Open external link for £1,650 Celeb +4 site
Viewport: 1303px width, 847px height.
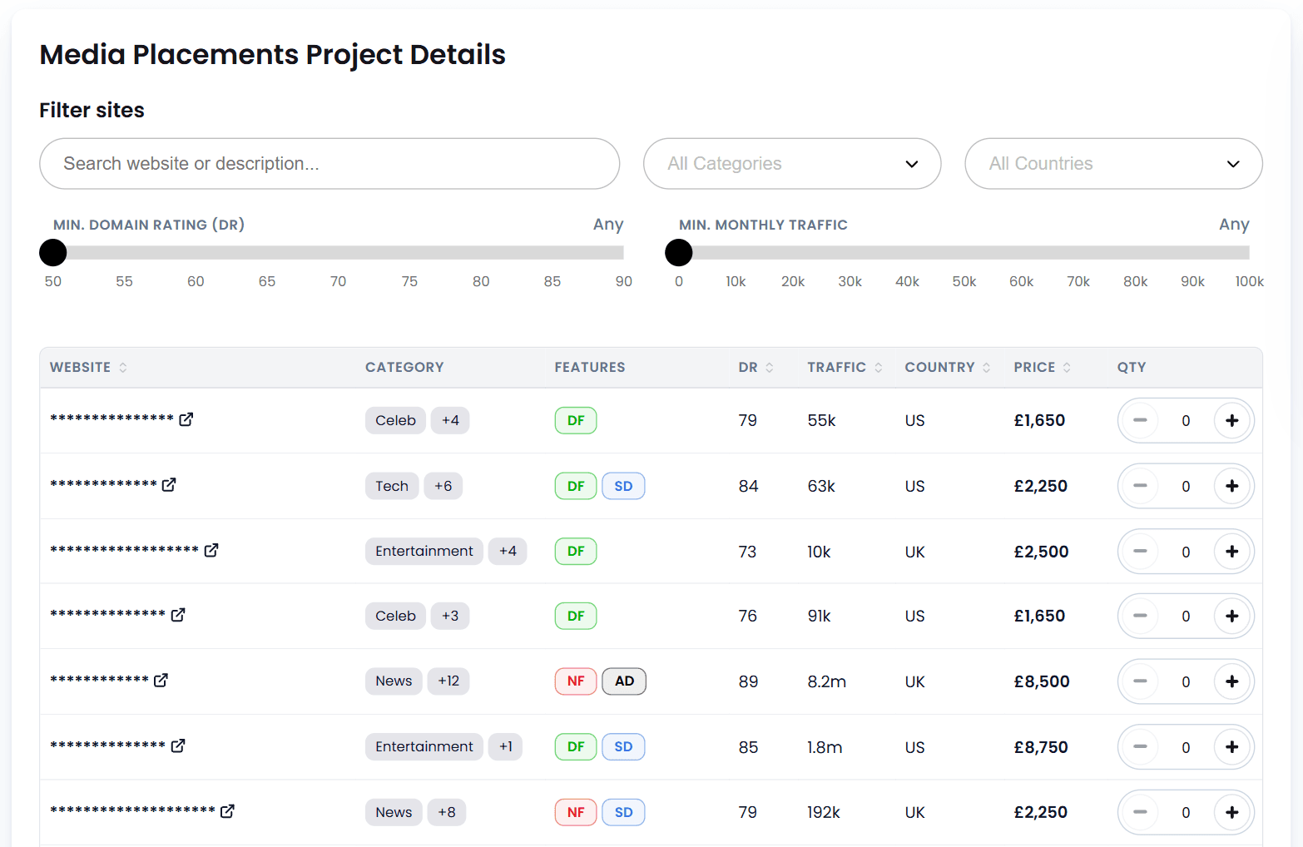[186, 419]
